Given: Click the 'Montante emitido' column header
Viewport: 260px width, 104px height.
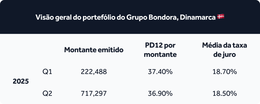Looking at the screenshot, I should coord(94,50).
